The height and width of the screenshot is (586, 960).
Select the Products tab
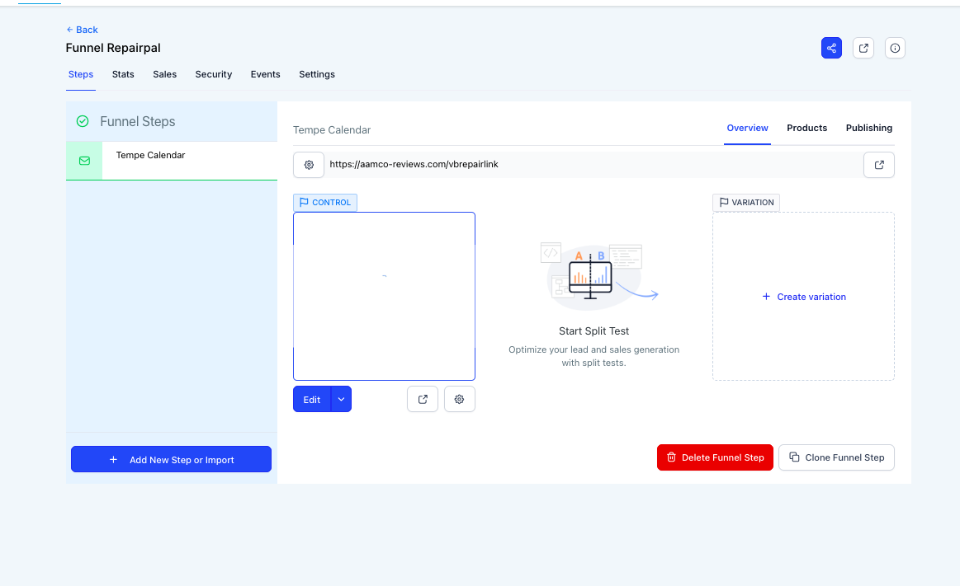pos(806,128)
